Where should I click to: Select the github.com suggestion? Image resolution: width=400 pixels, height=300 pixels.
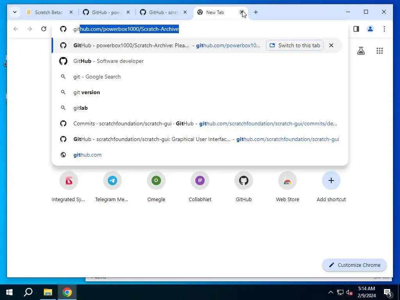pyautogui.click(x=200, y=155)
